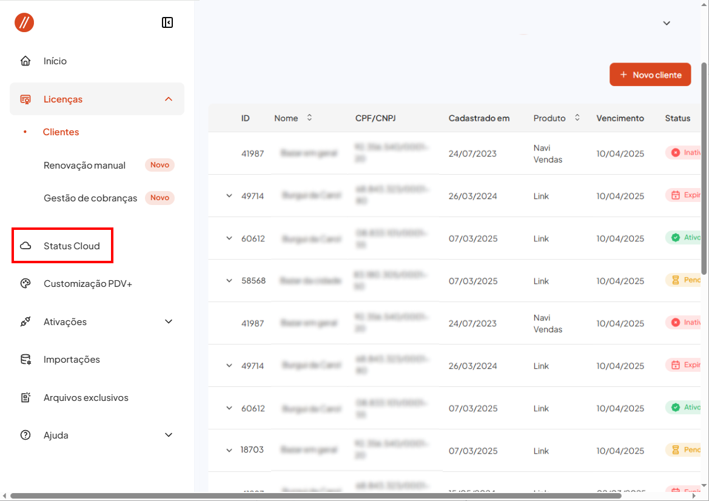The height and width of the screenshot is (501, 709).
Task: Expand the Ativações submenu chevron
Action: pyautogui.click(x=169, y=322)
